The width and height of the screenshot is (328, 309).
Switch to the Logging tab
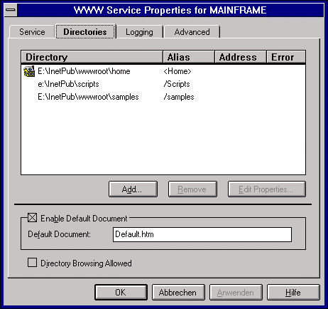point(139,32)
